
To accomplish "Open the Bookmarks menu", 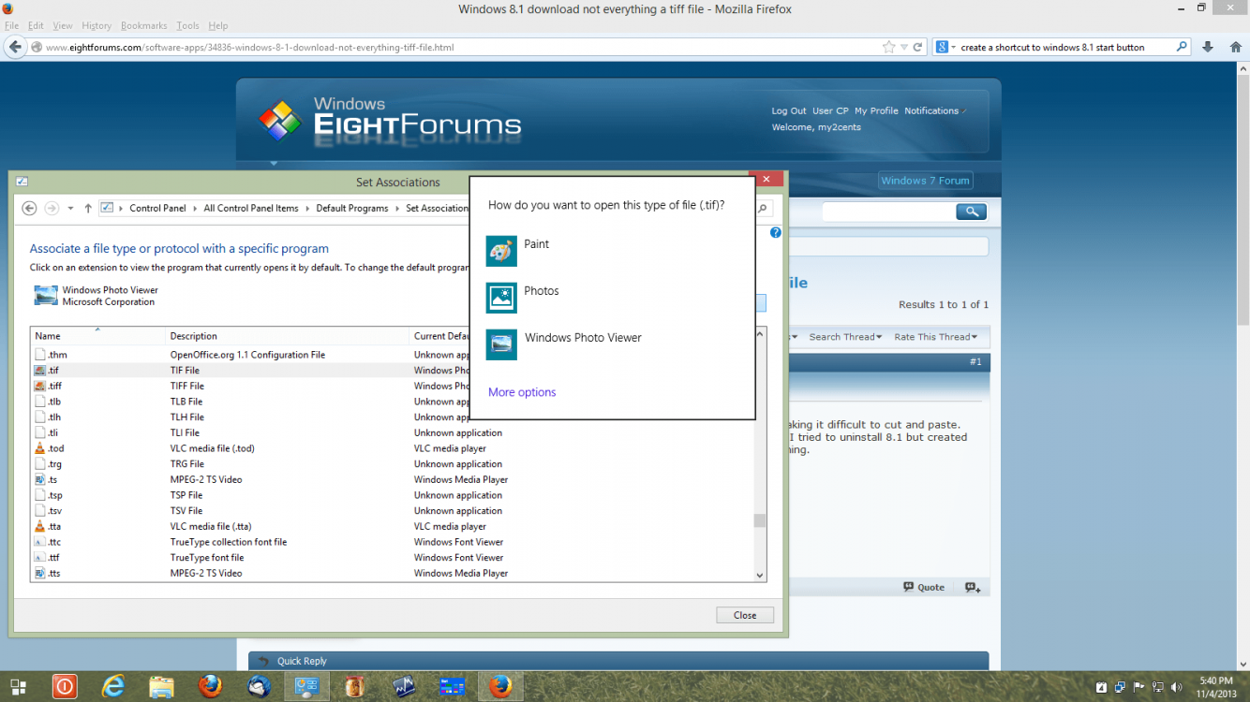I will [142, 25].
